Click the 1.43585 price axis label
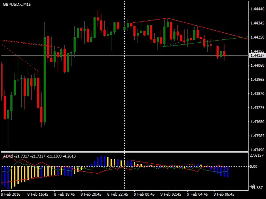The height and width of the screenshot is (199, 266). coord(257,136)
